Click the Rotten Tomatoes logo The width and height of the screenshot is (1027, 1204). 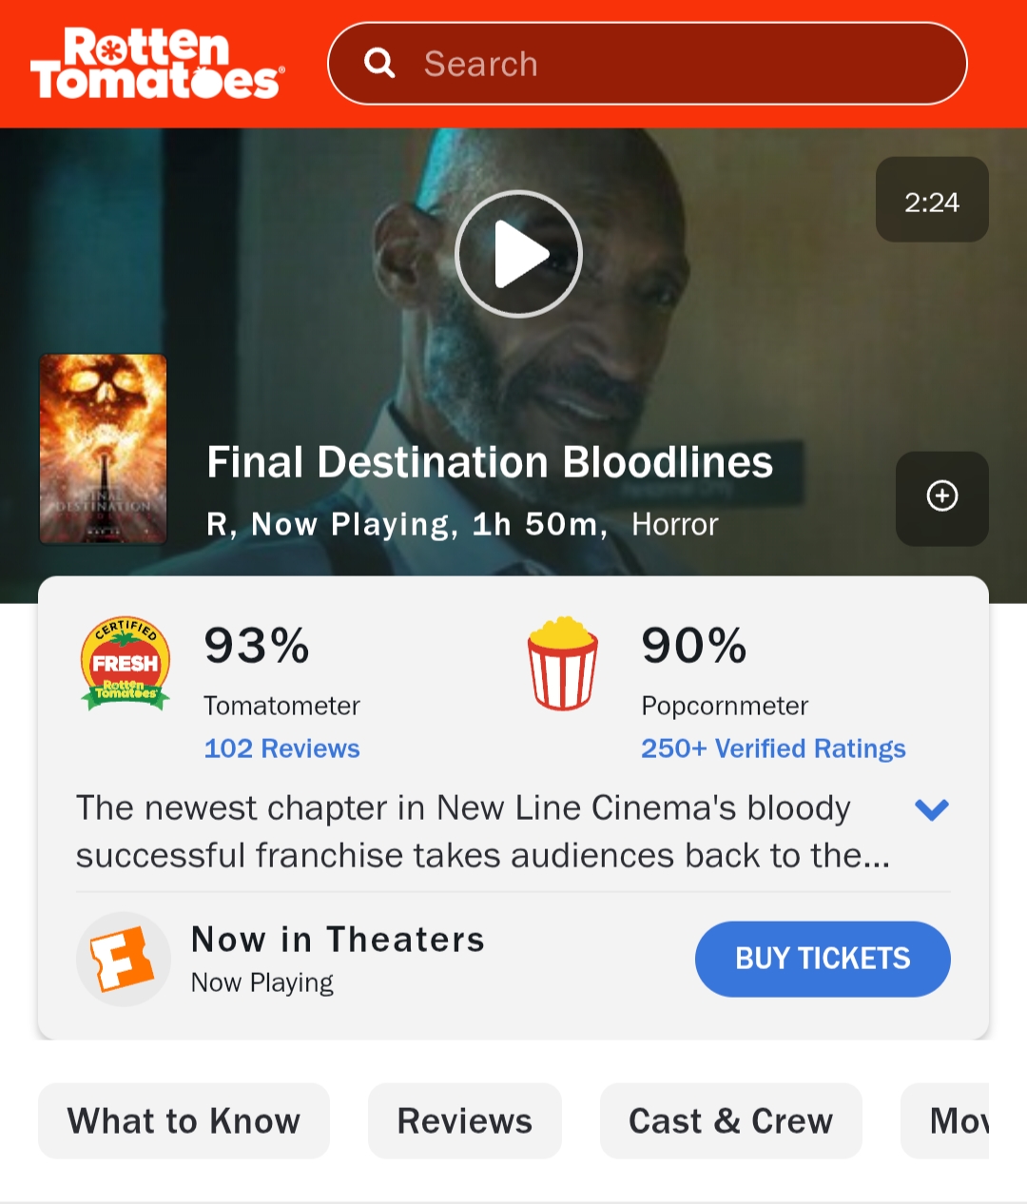[x=158, y=63]
